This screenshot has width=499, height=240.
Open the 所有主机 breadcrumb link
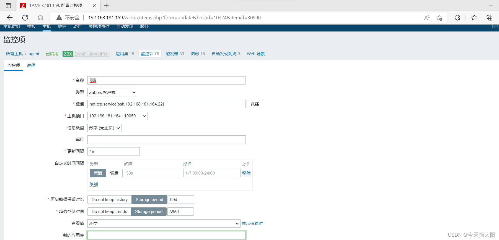point(14,54)
